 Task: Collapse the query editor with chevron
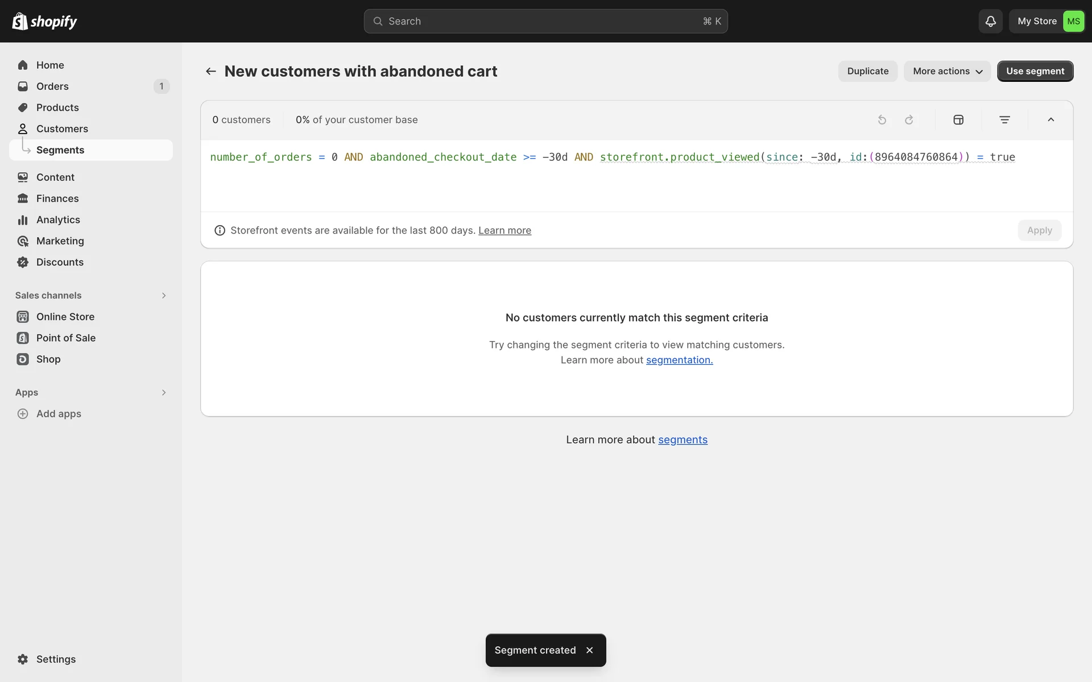(x=1050, y=120)
